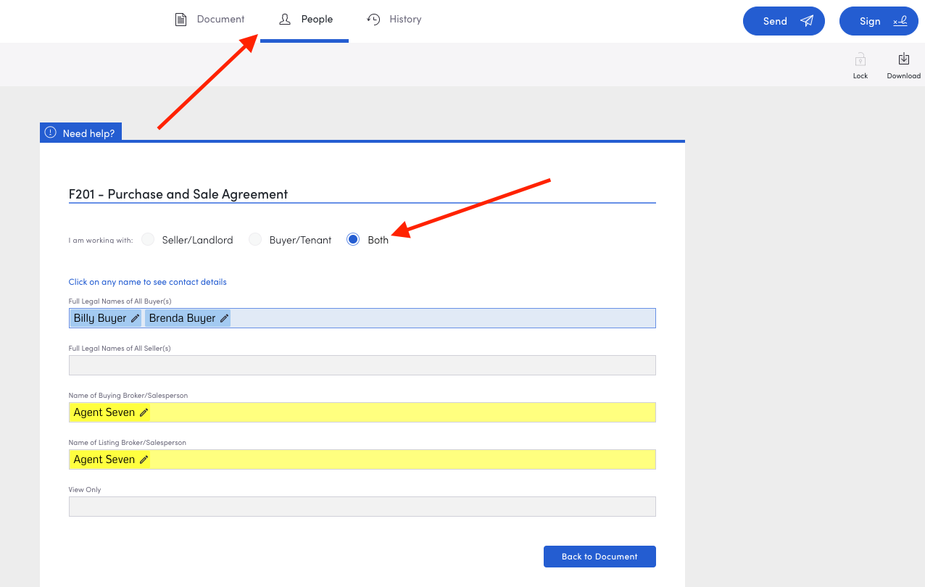This screenshot has height=587, width=925.
Task: Click the info icon on Need help banner
Action: (x=50, y=132)
